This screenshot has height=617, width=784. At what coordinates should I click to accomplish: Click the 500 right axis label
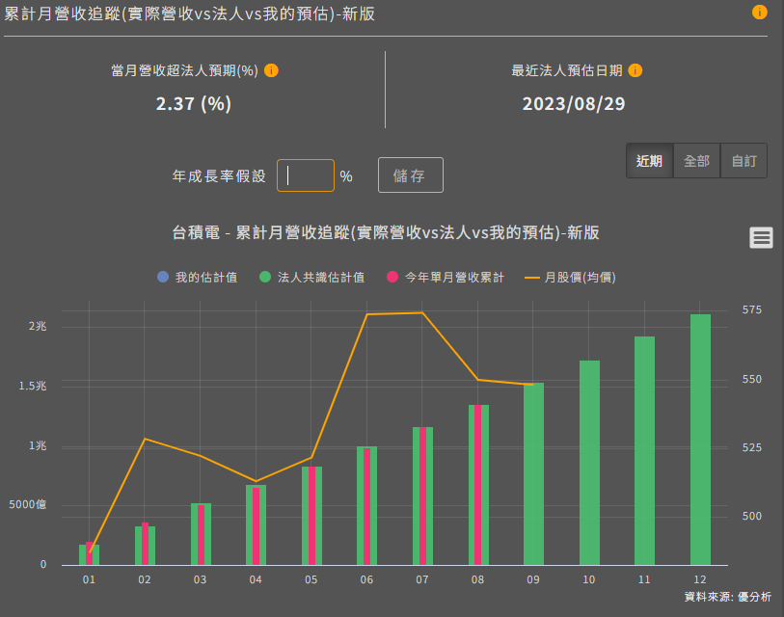(x=752, y=516)
